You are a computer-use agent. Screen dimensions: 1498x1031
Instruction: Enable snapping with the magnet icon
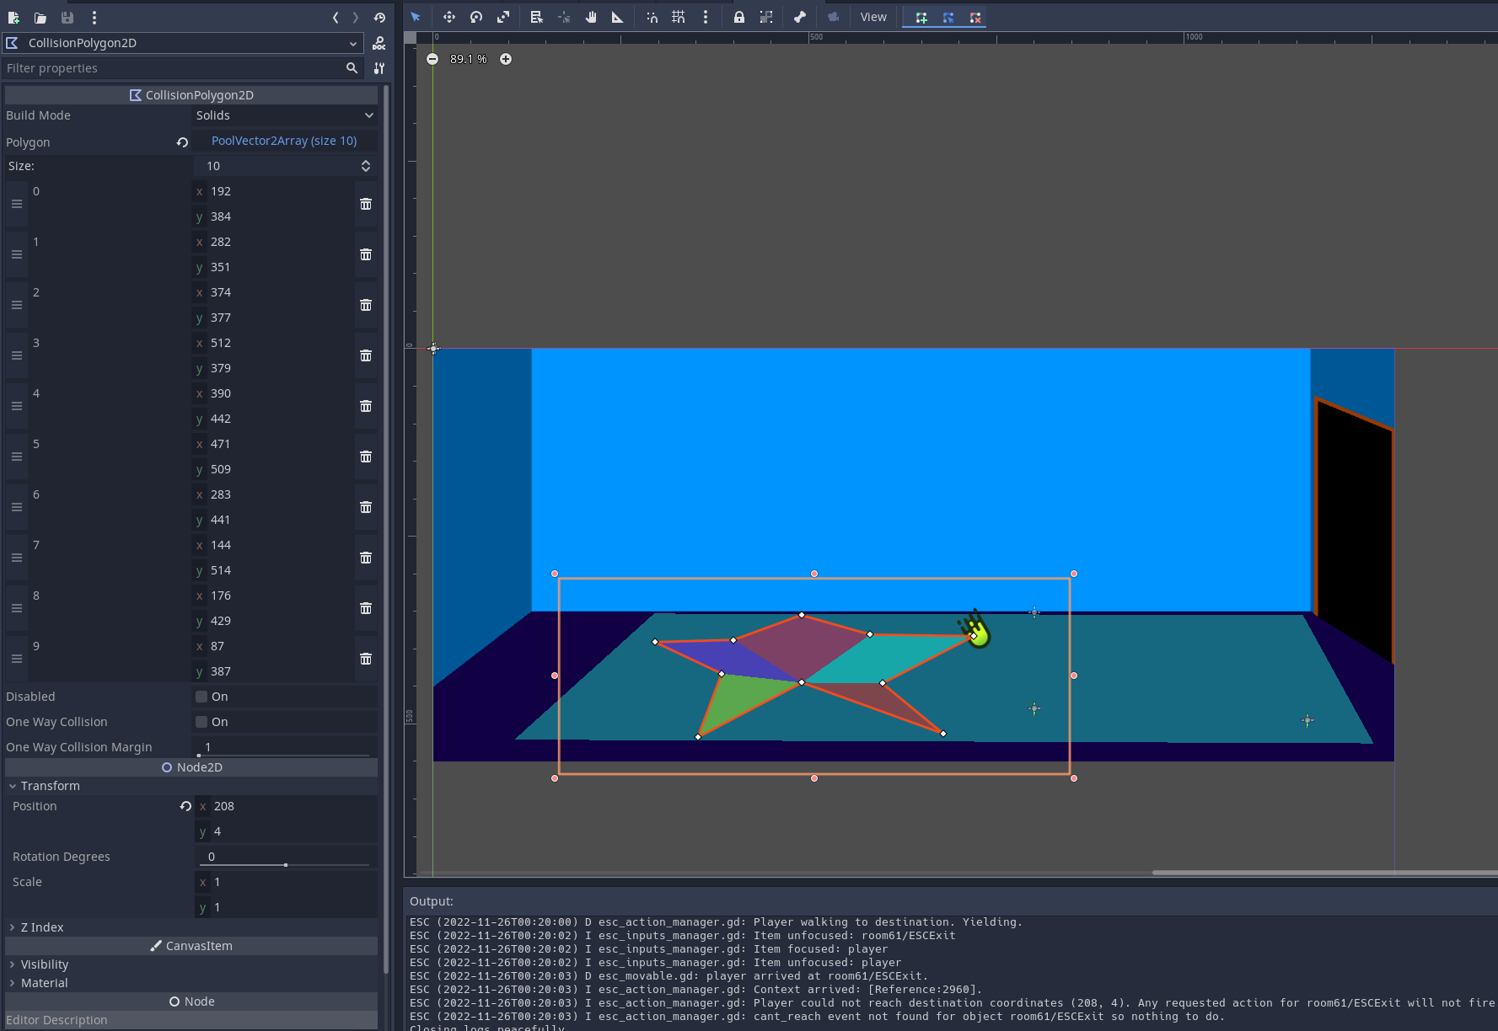point(652,17)
